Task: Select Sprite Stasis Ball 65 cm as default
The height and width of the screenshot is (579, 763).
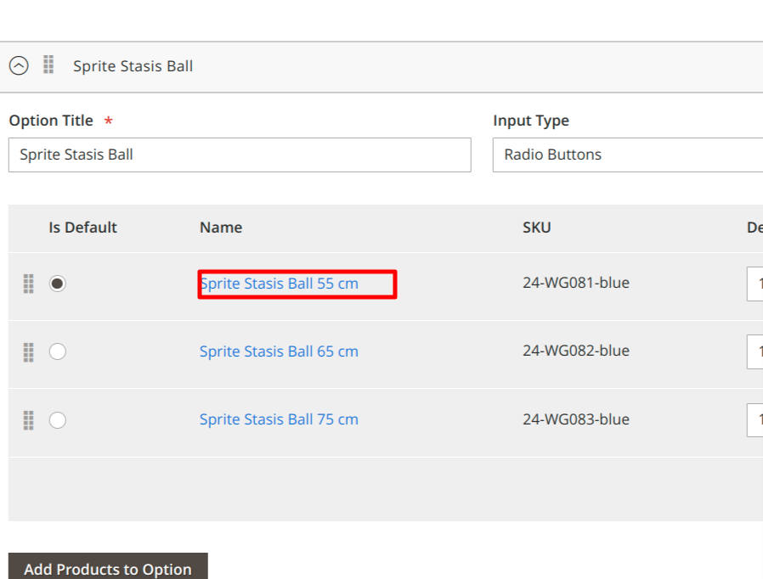Action: pyautogui.click(x=57, y=351)
